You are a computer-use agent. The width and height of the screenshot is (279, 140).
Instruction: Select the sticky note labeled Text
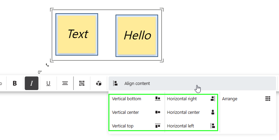pyautogui.click(x=77, y=34)
